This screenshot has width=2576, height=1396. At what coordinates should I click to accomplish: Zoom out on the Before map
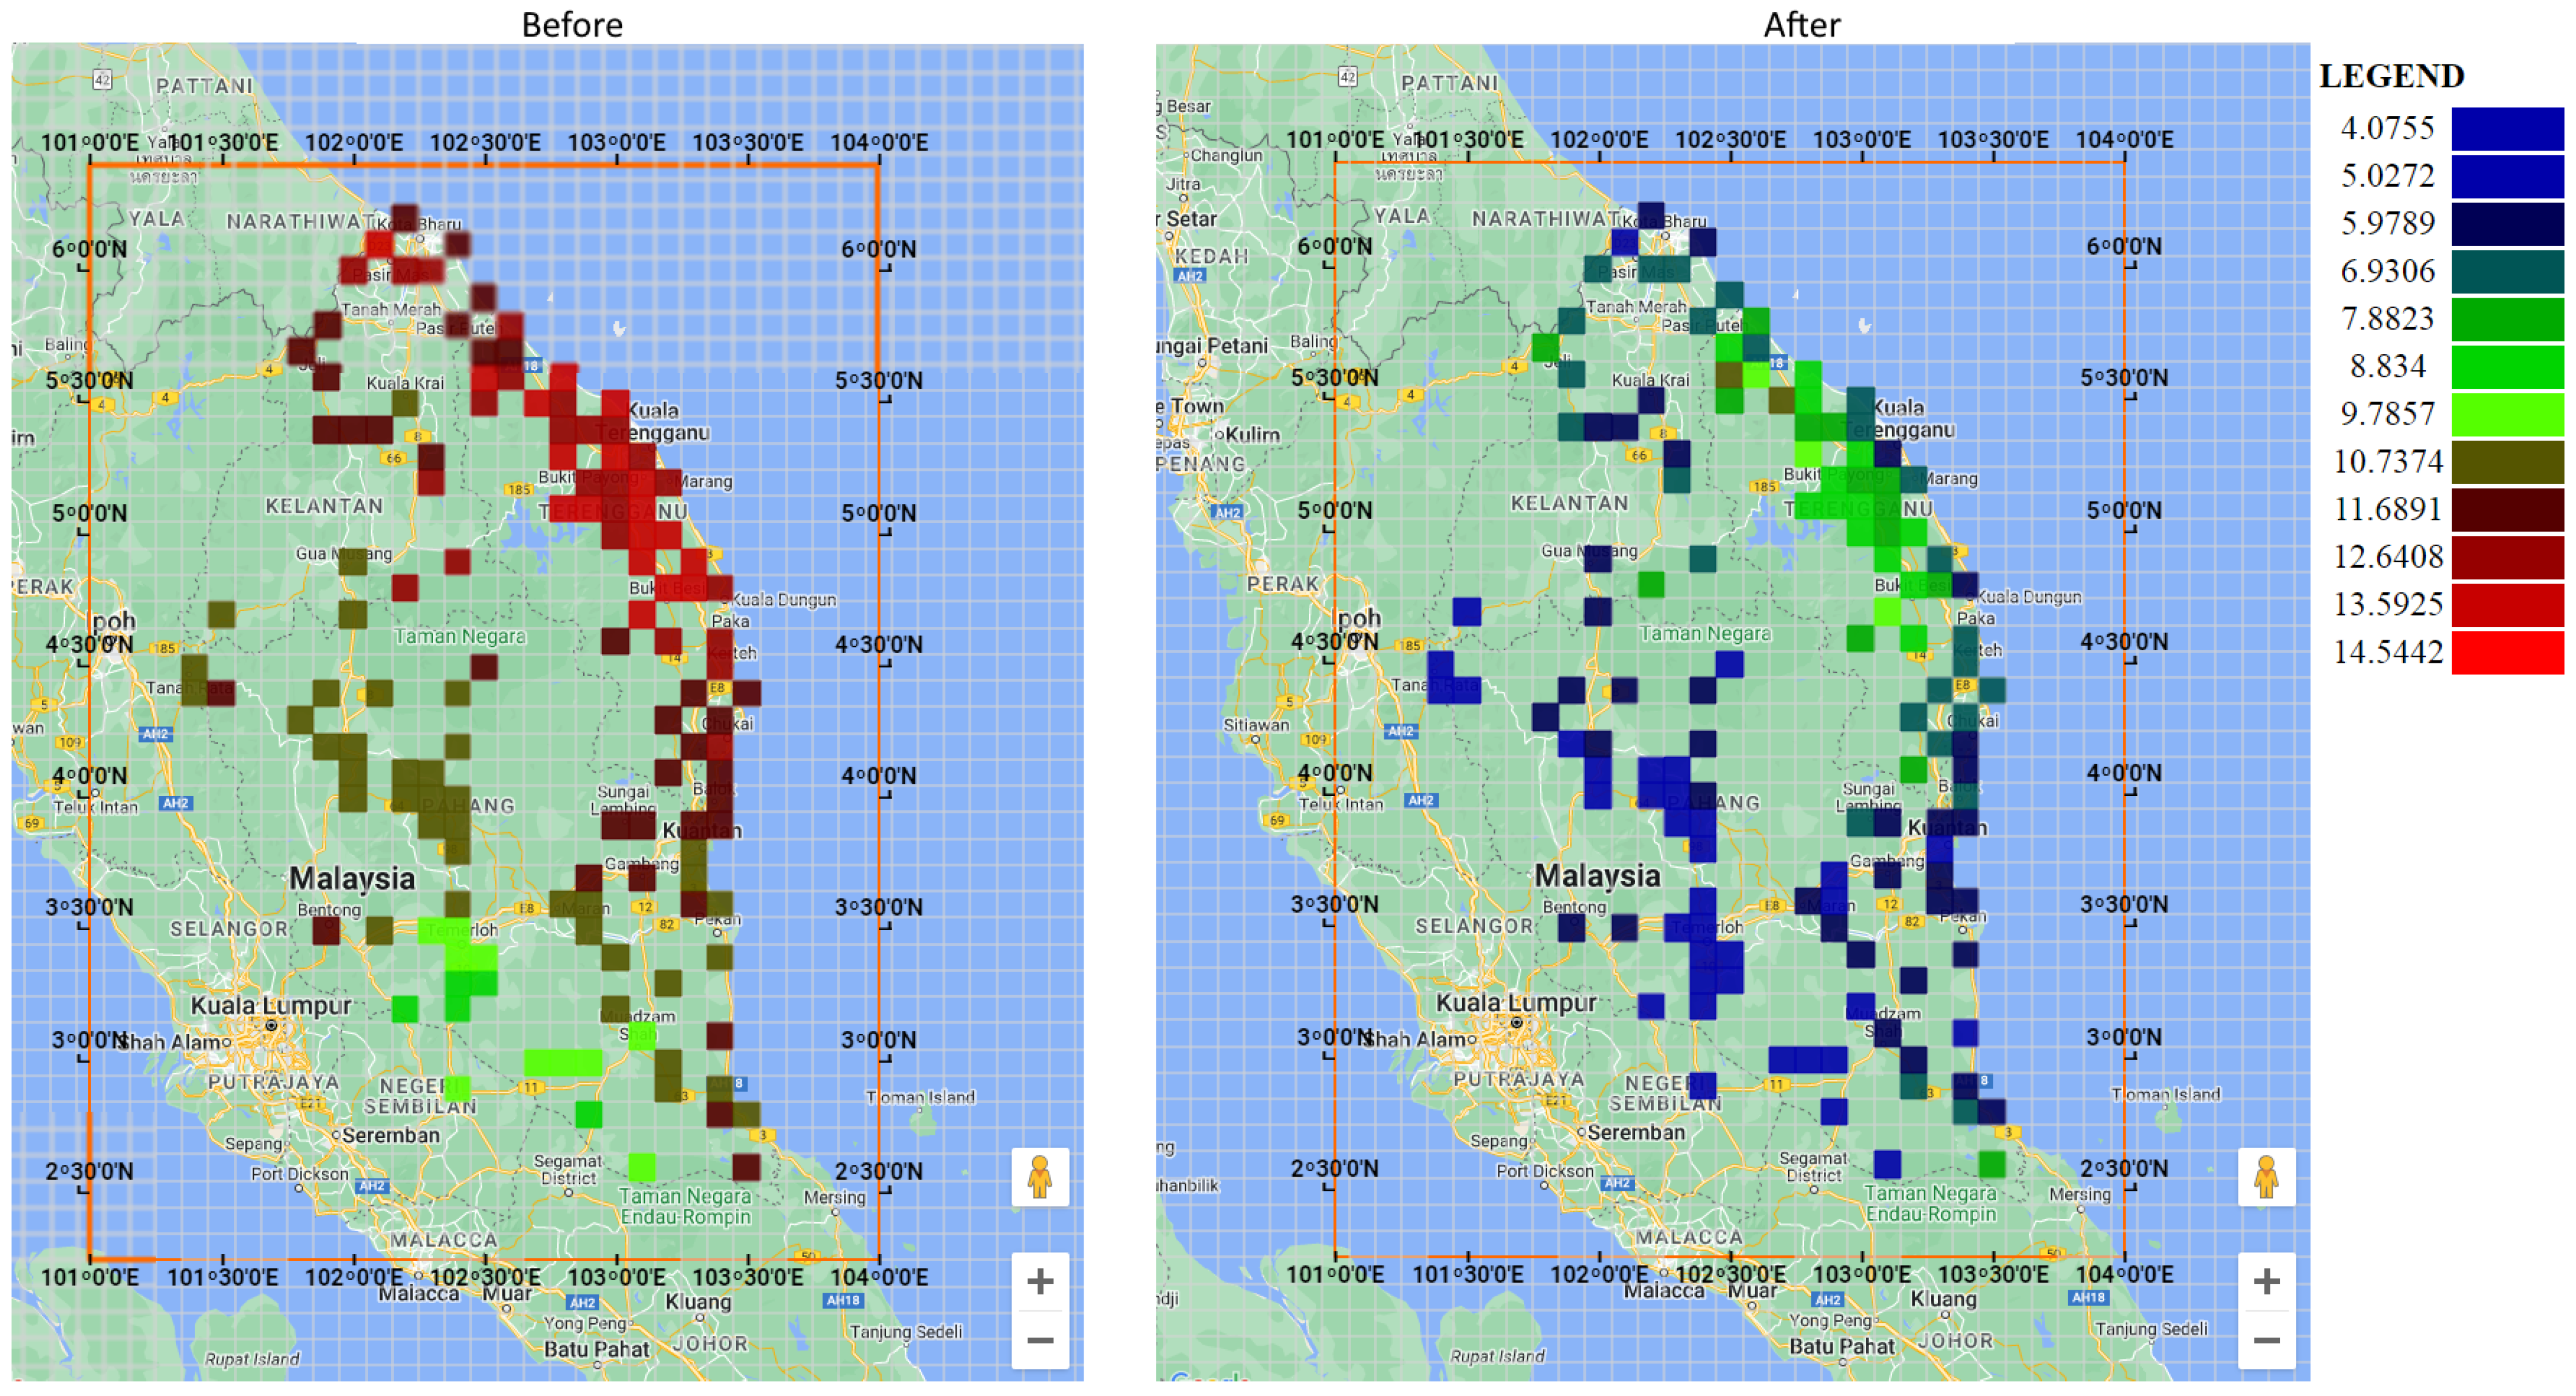(x=1040, y=1340)
